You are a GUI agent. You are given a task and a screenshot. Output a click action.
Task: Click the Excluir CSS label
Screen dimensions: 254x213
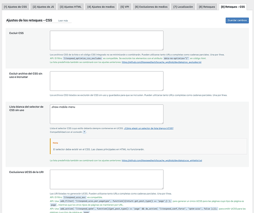[x=17, y=33]
